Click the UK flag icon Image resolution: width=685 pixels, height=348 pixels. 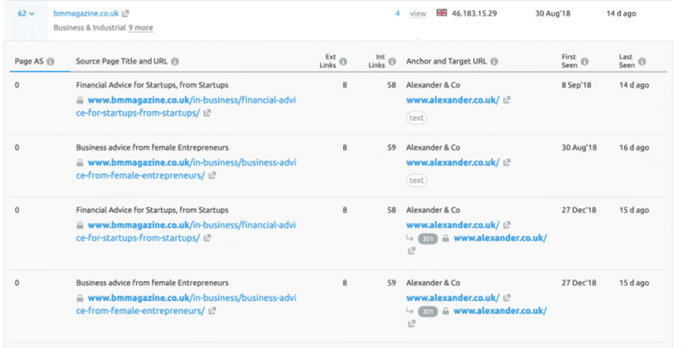(x=442, y=13)
